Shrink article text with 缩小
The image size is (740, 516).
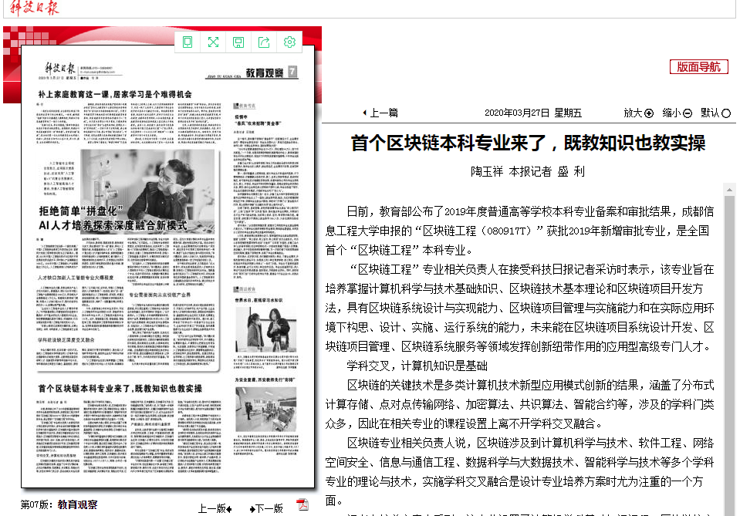[677, 113]
